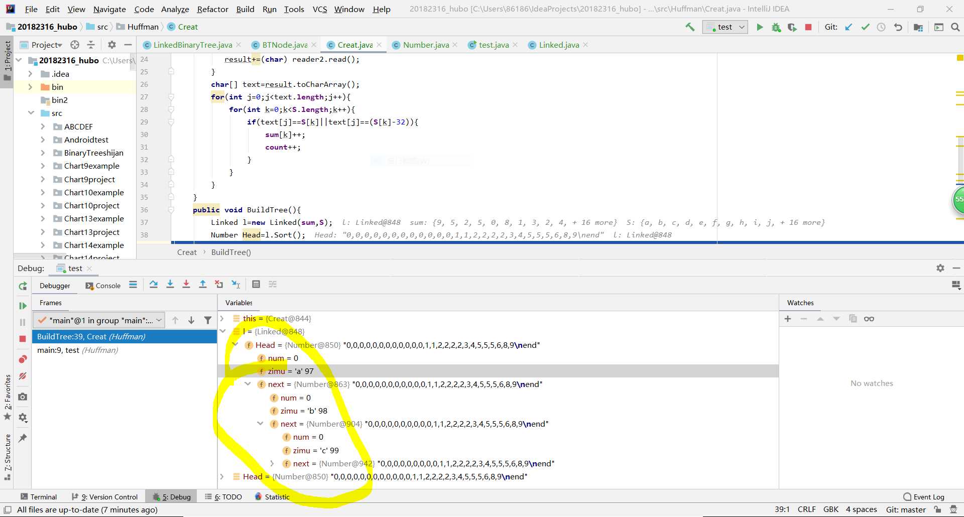Screen dimensions: 964x517
Task: Start debugging with the bug icon
Action: (x=776, y=27)
